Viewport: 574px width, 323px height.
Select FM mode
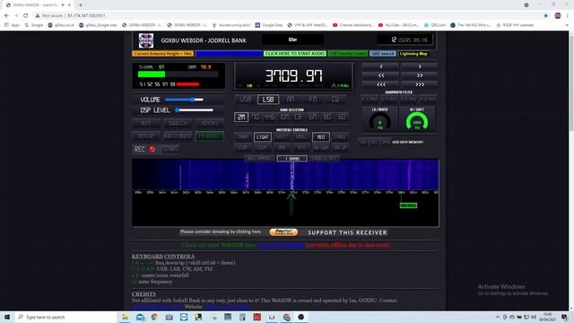click(x=313, y=100)
